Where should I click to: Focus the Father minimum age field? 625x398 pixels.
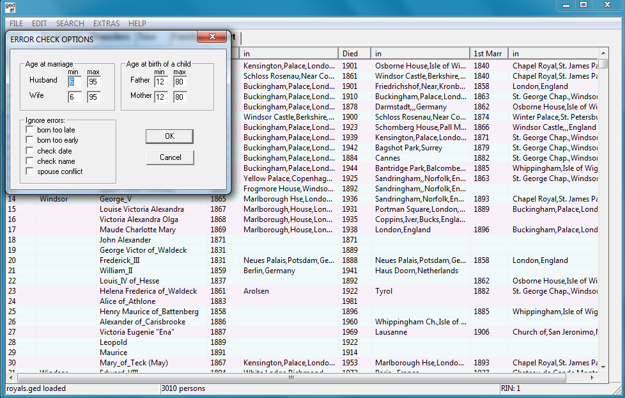161,82
